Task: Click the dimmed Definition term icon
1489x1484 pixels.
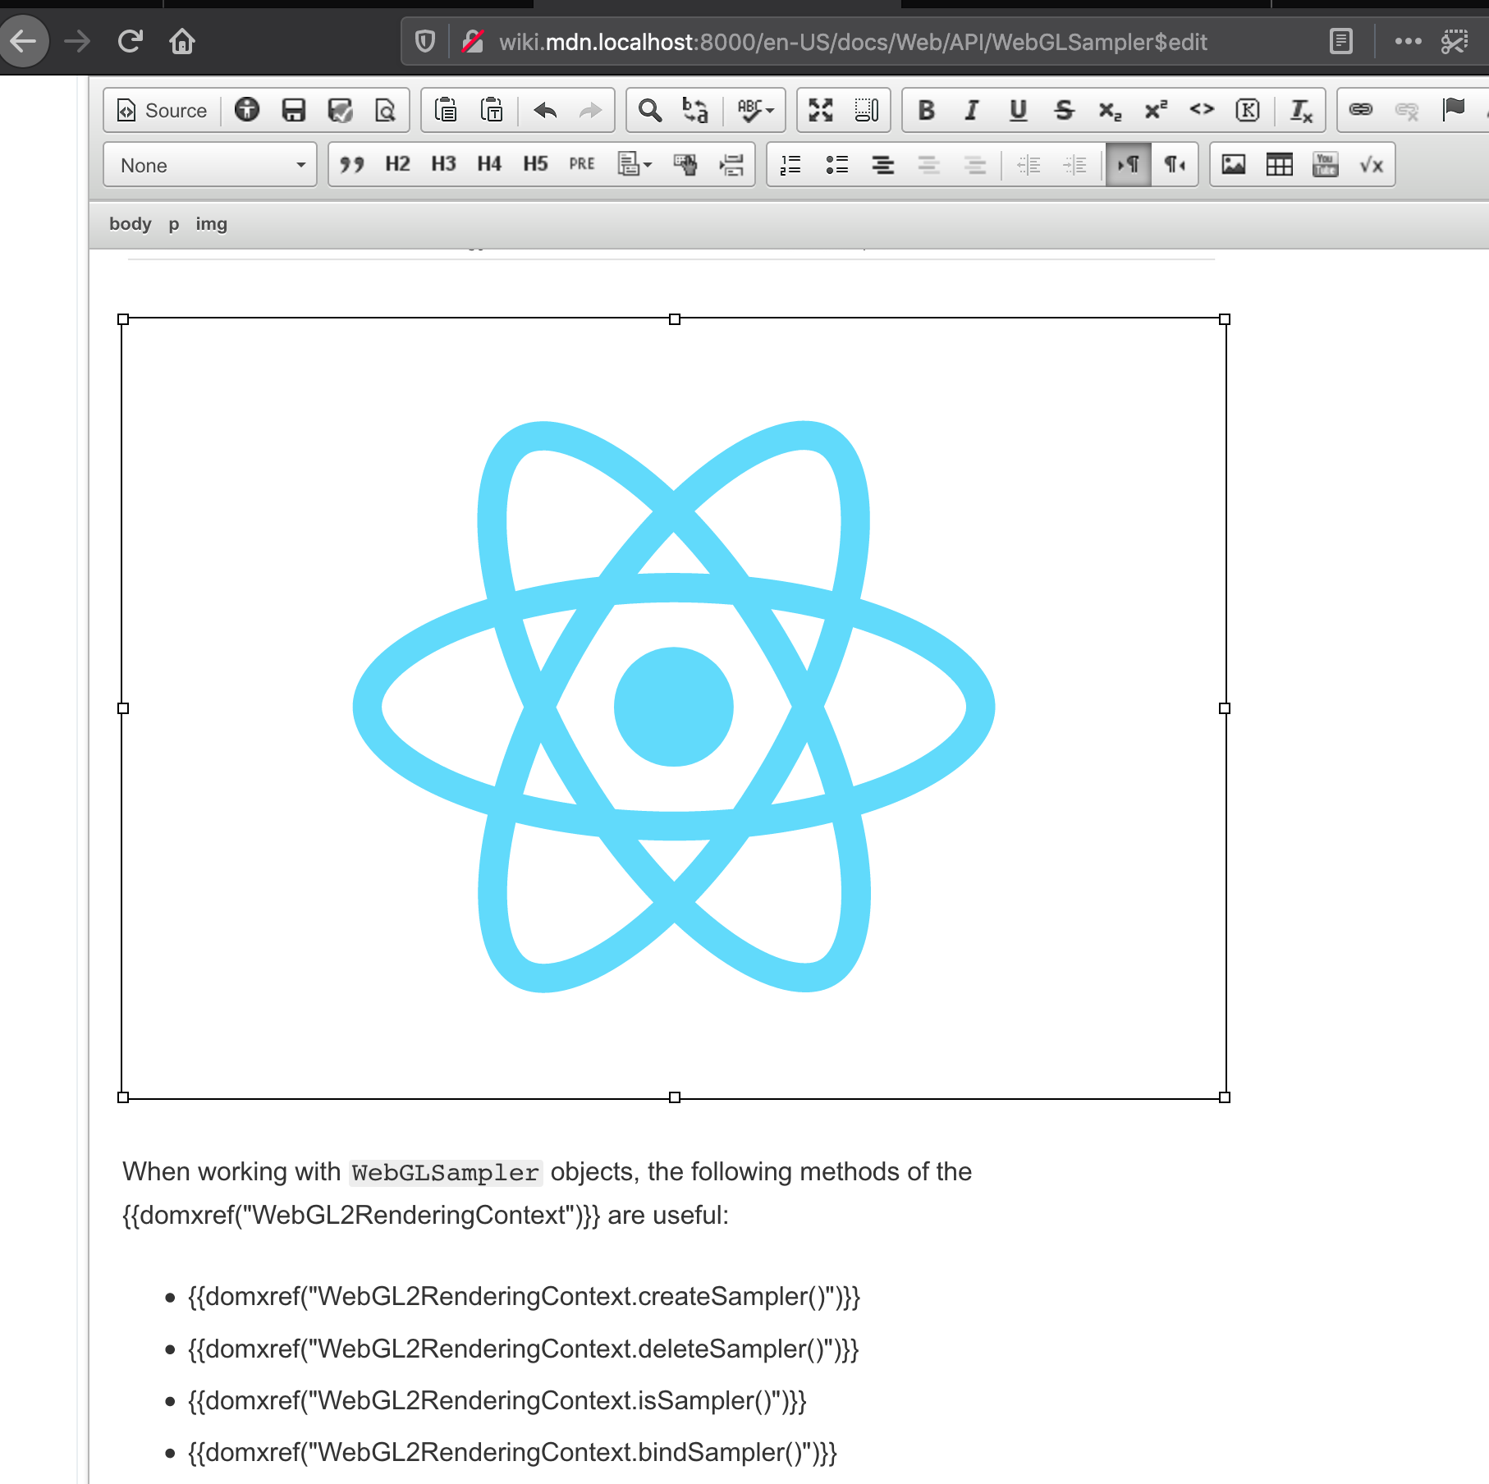Action: click(928, 165)
